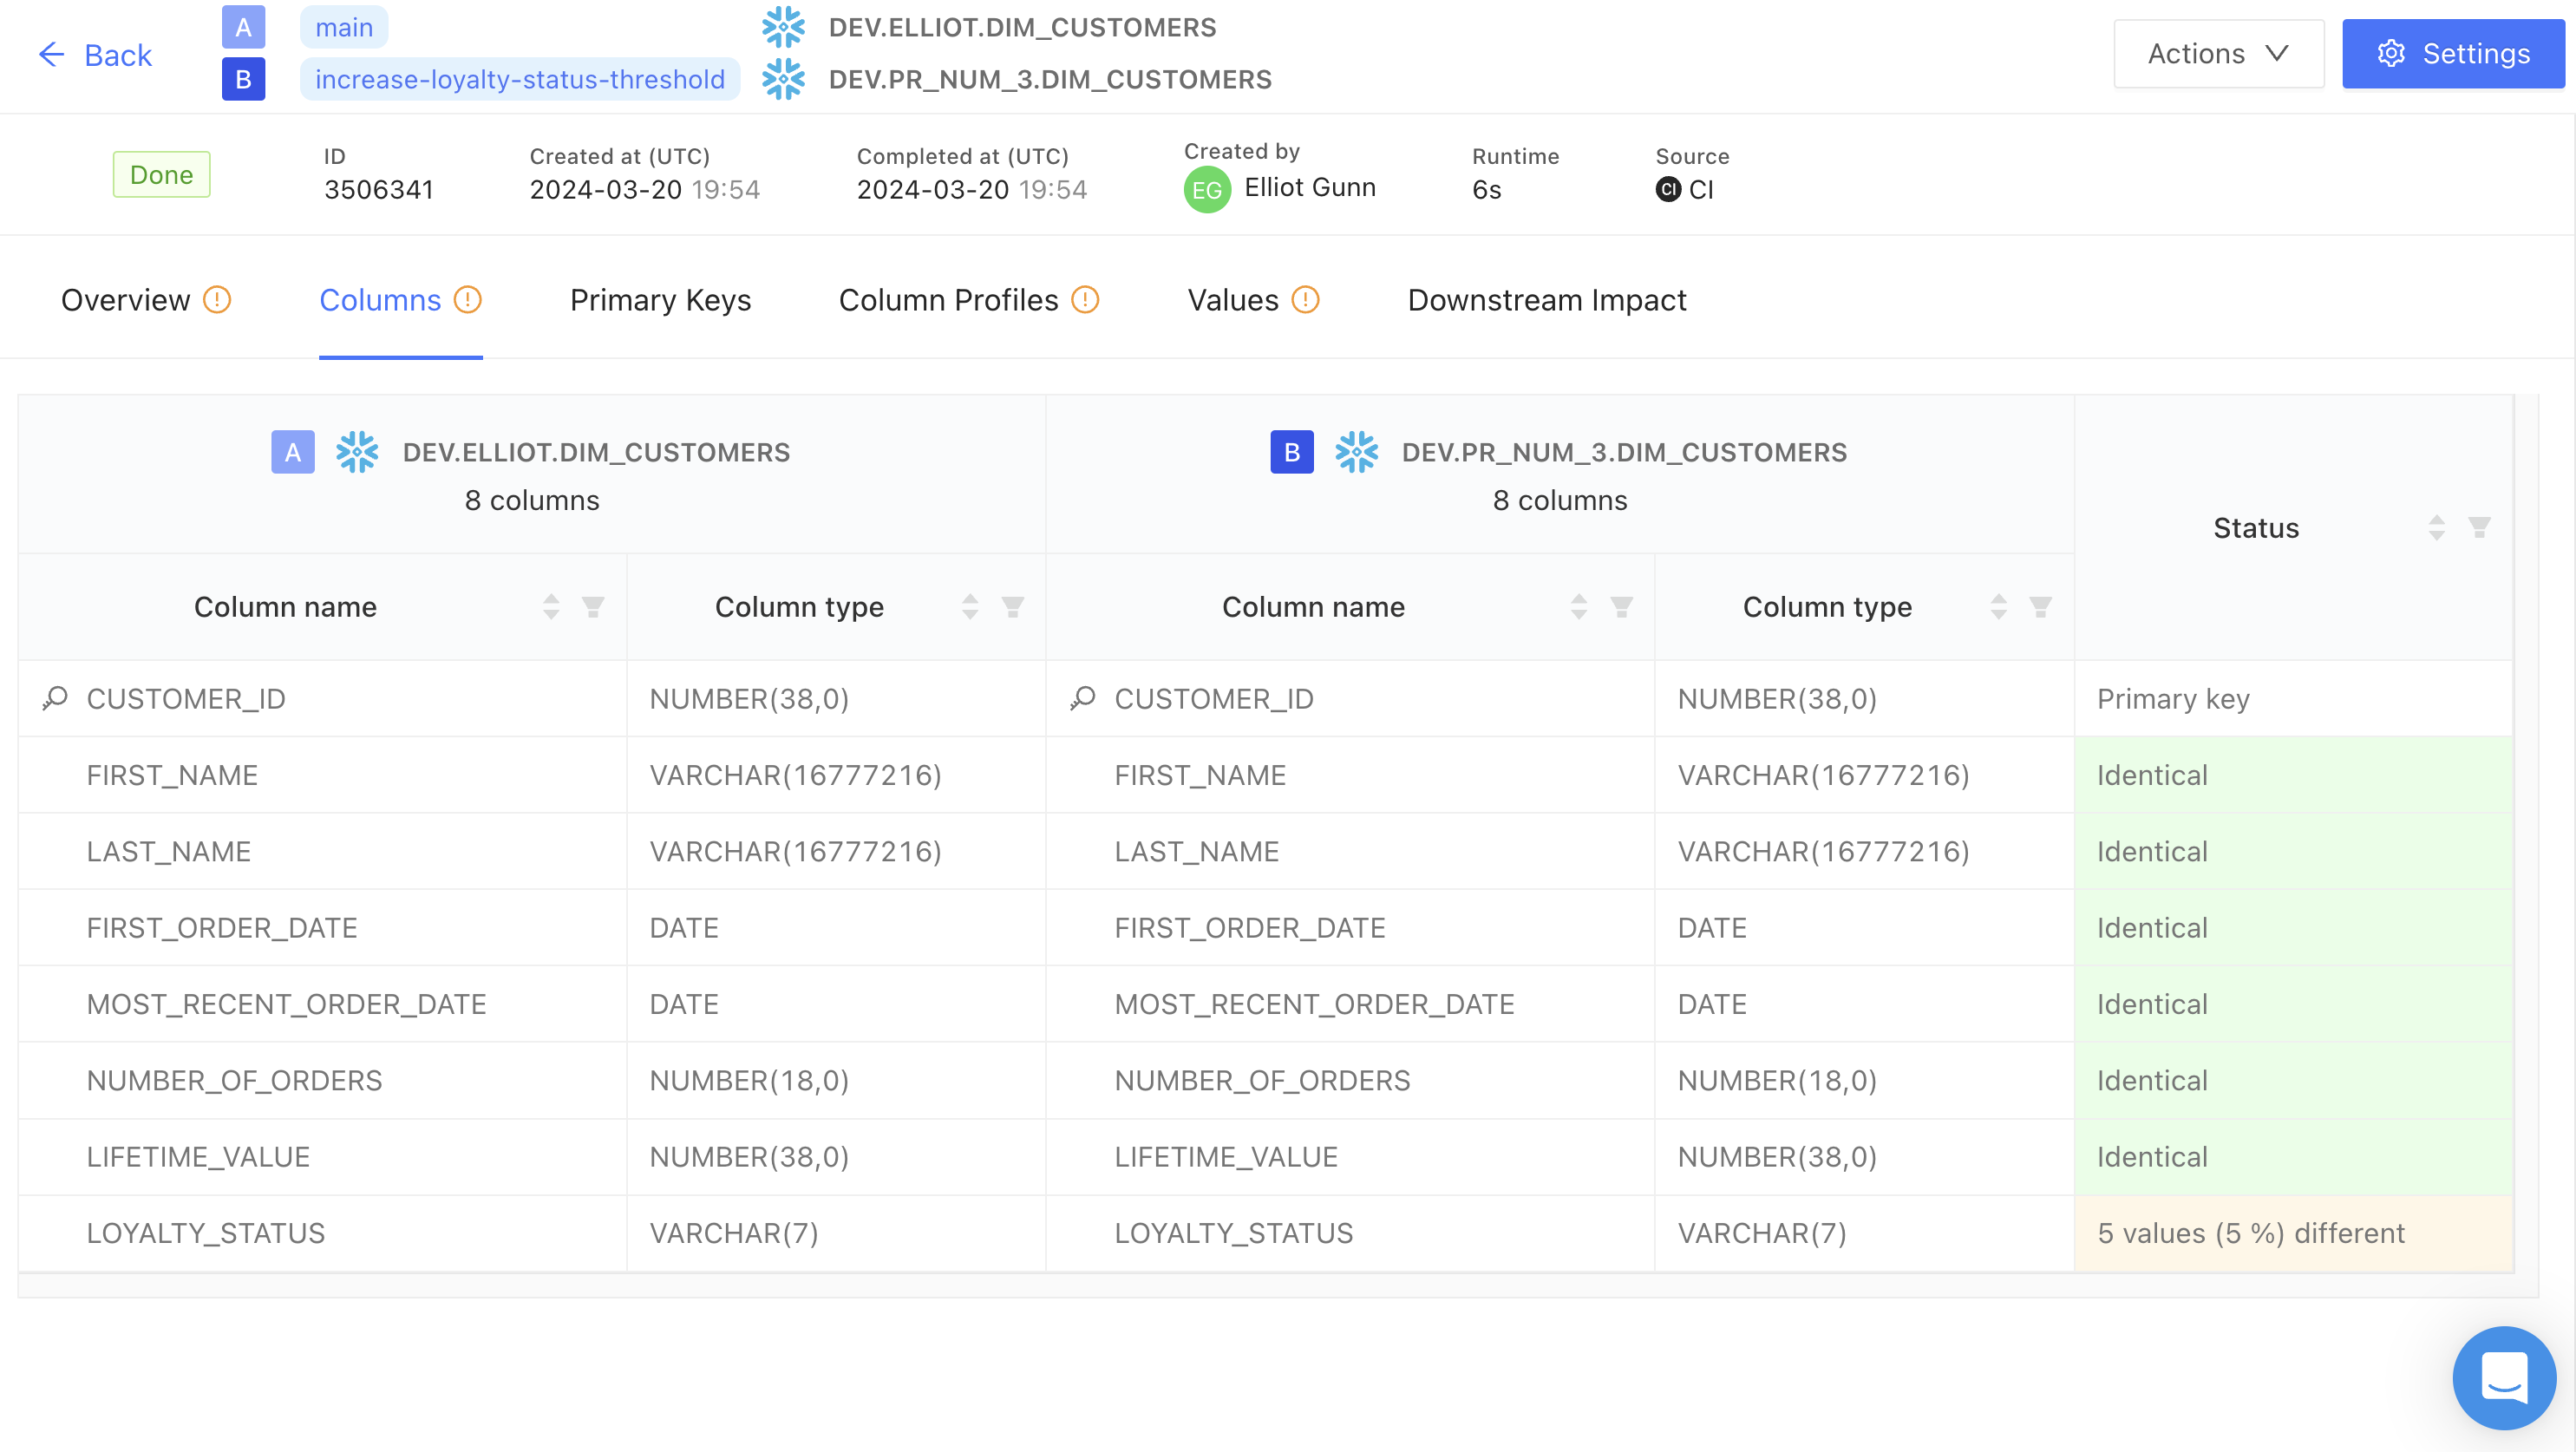
Task: Click the warning icon on Column Profiles tab
Action: click(x=1085, y=300)
